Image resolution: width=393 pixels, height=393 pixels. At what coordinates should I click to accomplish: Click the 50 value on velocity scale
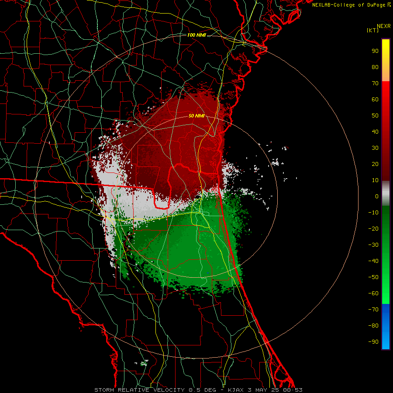point(375,116)
